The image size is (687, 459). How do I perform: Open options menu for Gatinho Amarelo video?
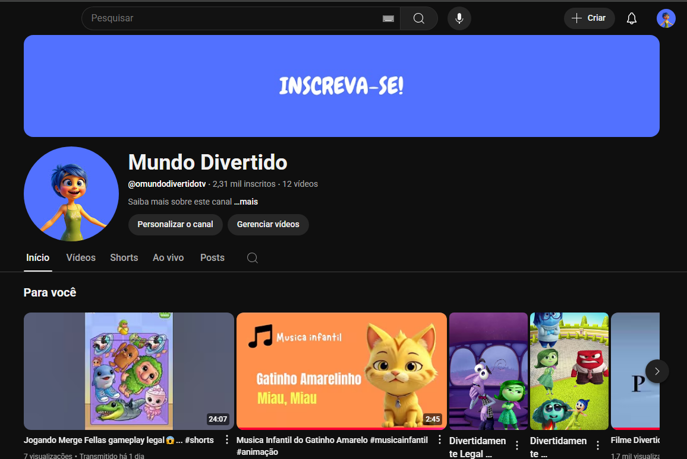[x=439, y=440]
